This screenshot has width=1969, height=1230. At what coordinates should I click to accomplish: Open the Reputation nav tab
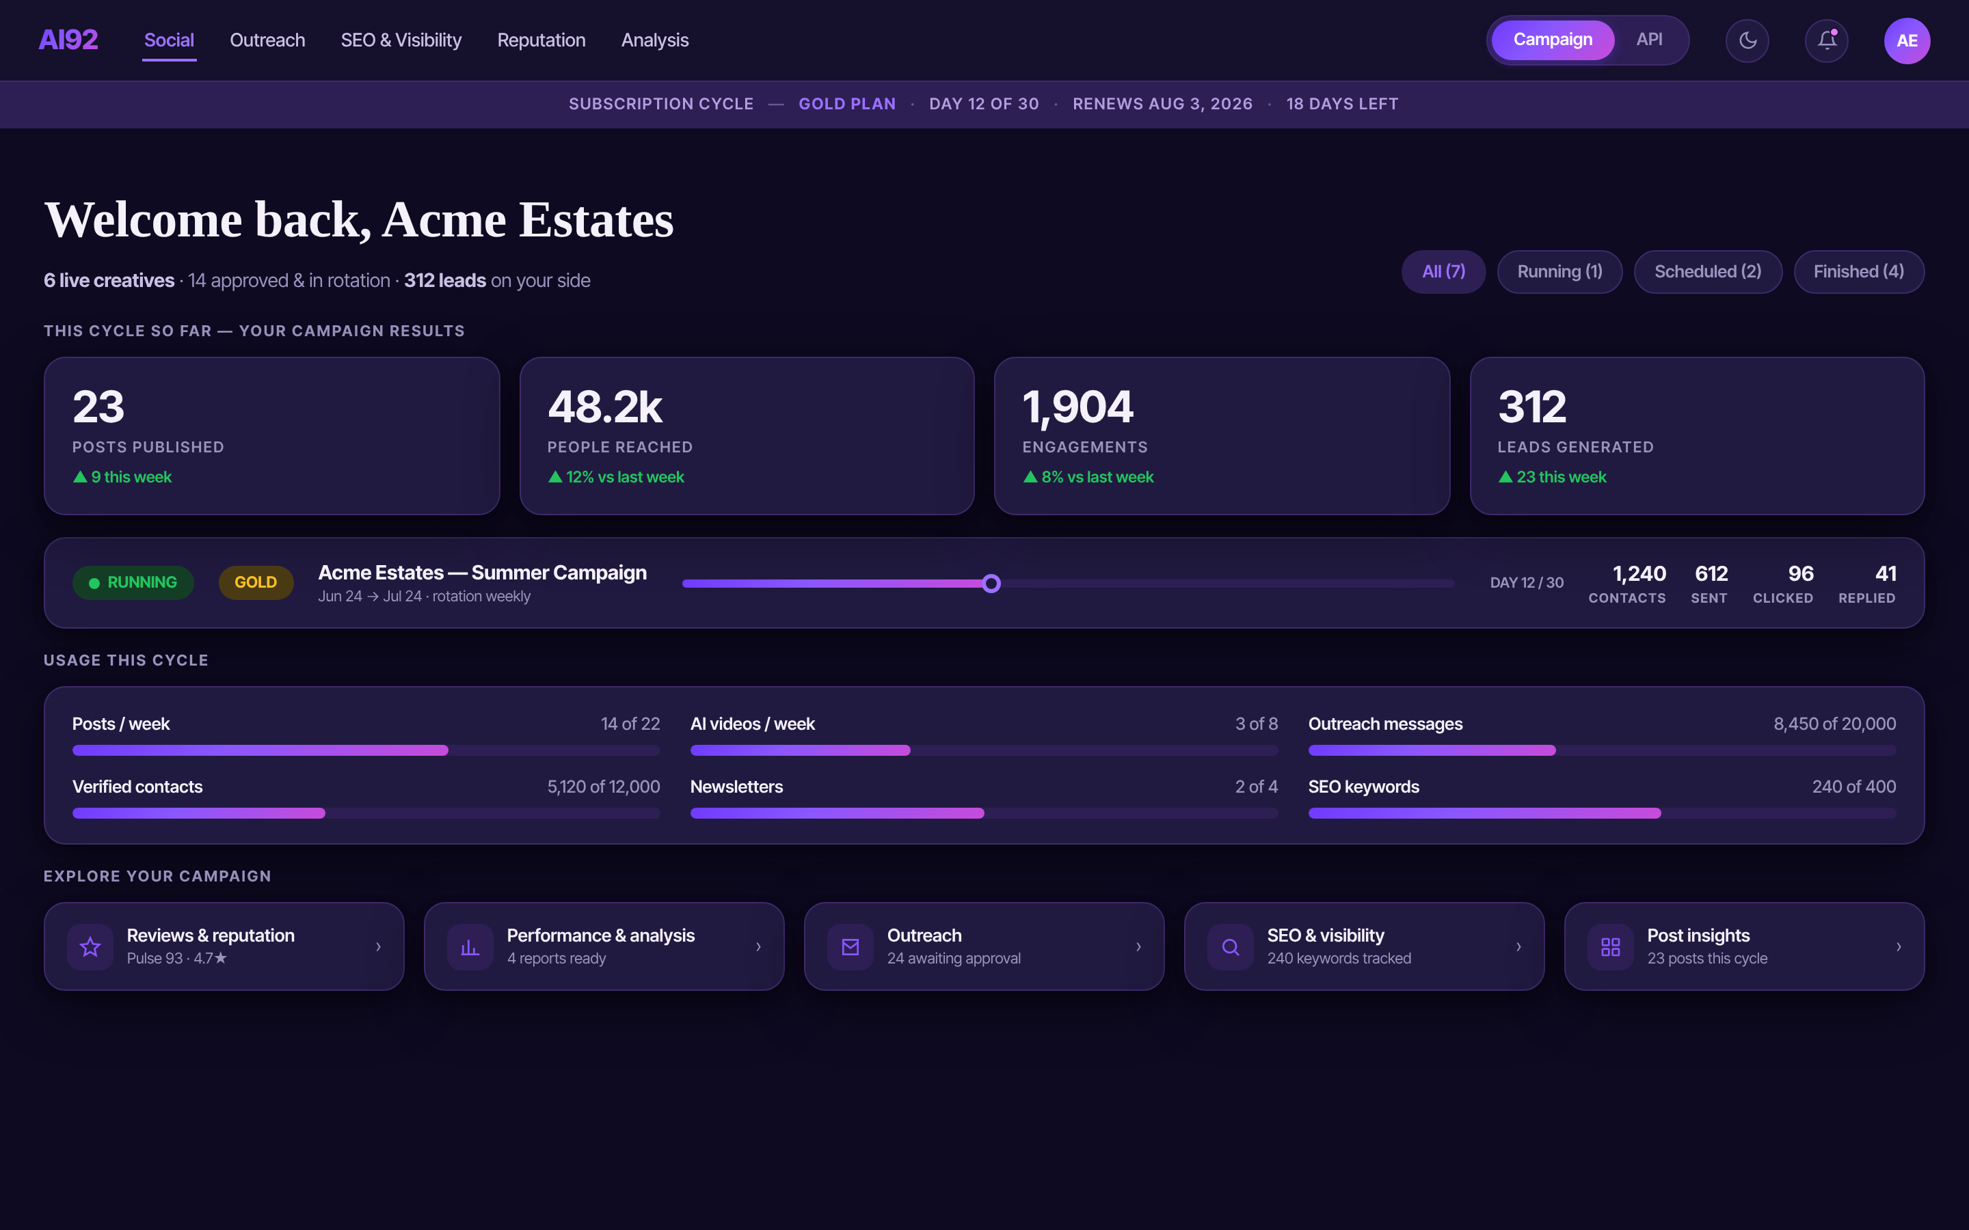[541, 40]
